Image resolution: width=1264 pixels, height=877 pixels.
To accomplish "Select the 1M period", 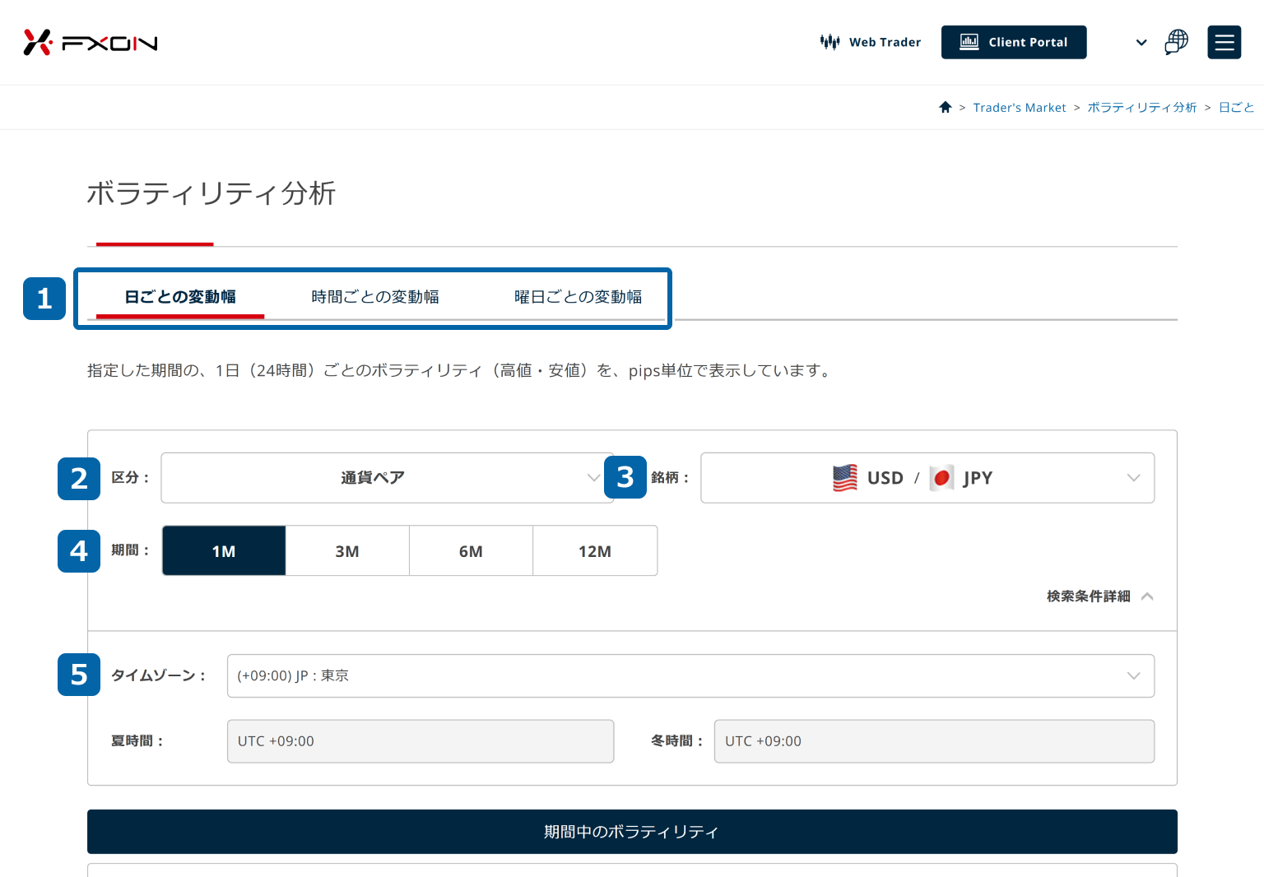I will tap(224, 550).
